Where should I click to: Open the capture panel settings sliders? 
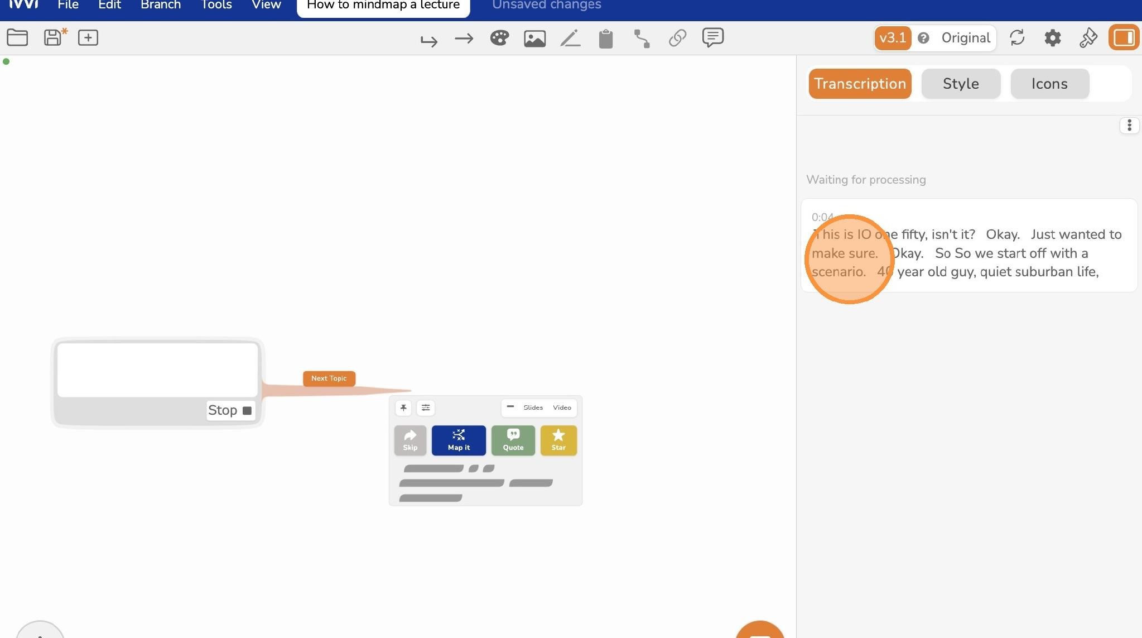[426, 407]
